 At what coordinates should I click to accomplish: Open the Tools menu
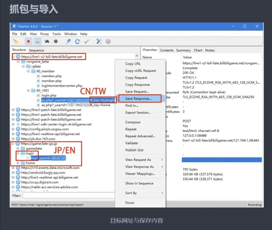[x=56, y=34]
